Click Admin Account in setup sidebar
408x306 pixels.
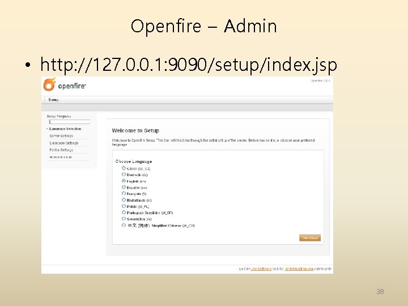(61, 157)
